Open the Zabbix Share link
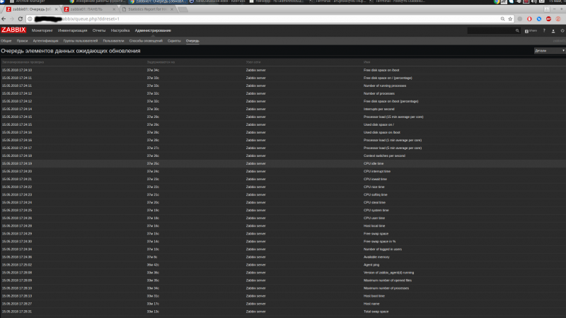Screen dimensions: 566x318 (x=531, y=30)
